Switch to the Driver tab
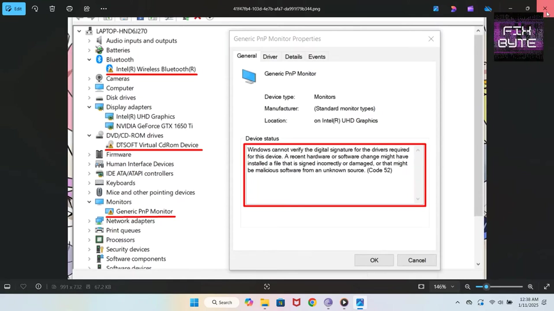554x311 pixels. point(270,57)
